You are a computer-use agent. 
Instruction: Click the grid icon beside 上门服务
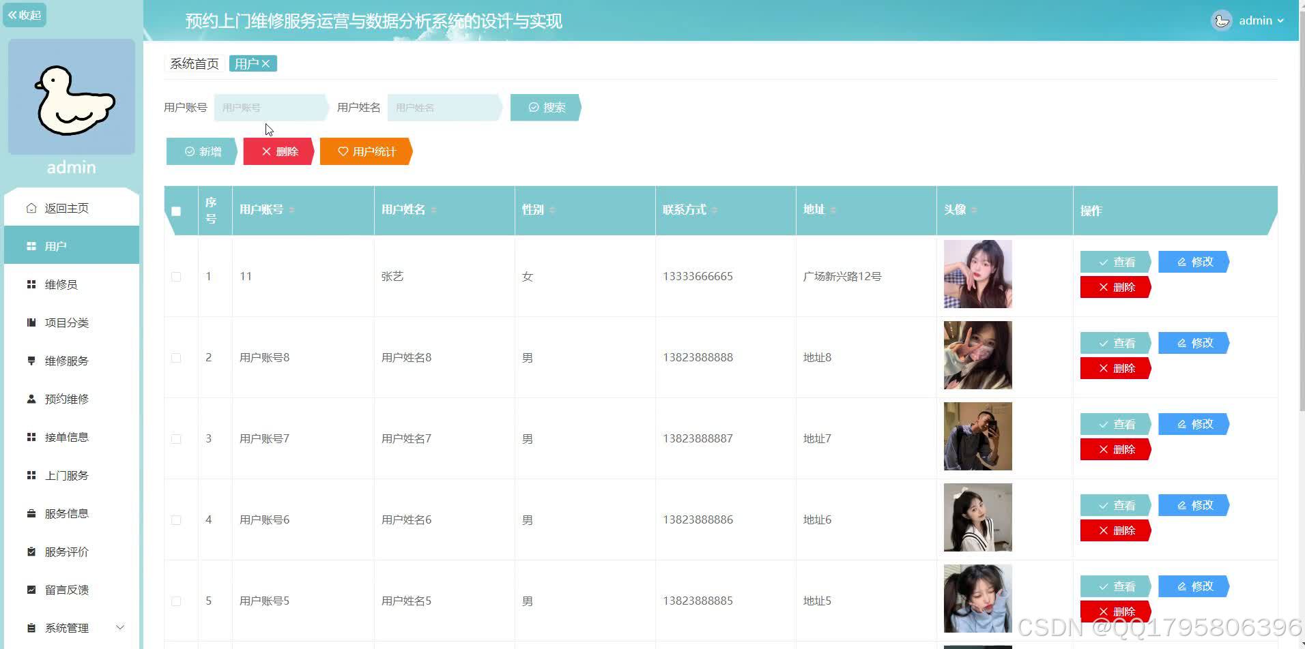pos(31,475)
